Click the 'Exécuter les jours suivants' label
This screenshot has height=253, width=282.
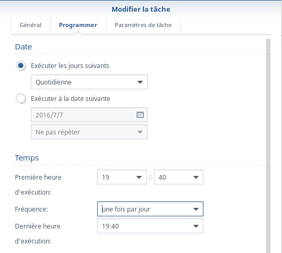70,66
